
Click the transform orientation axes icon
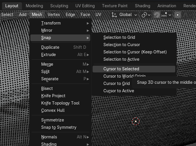point(114,15)
